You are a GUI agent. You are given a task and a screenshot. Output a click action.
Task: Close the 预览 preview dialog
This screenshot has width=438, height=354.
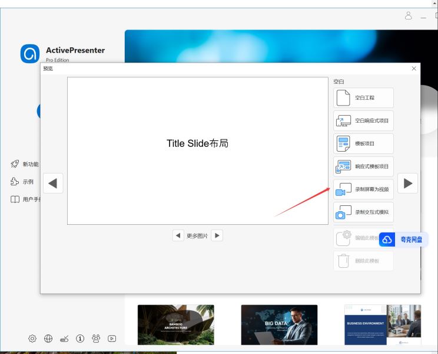tap(414, 68)
